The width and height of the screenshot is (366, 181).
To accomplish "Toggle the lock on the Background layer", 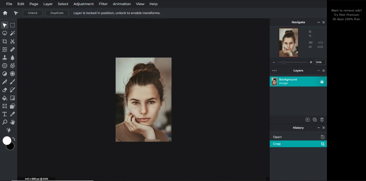I will click(322, 82).
